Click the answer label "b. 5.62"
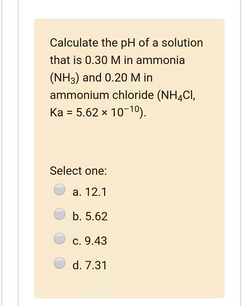This screenshot has width=242, height=306. point(90,217)
